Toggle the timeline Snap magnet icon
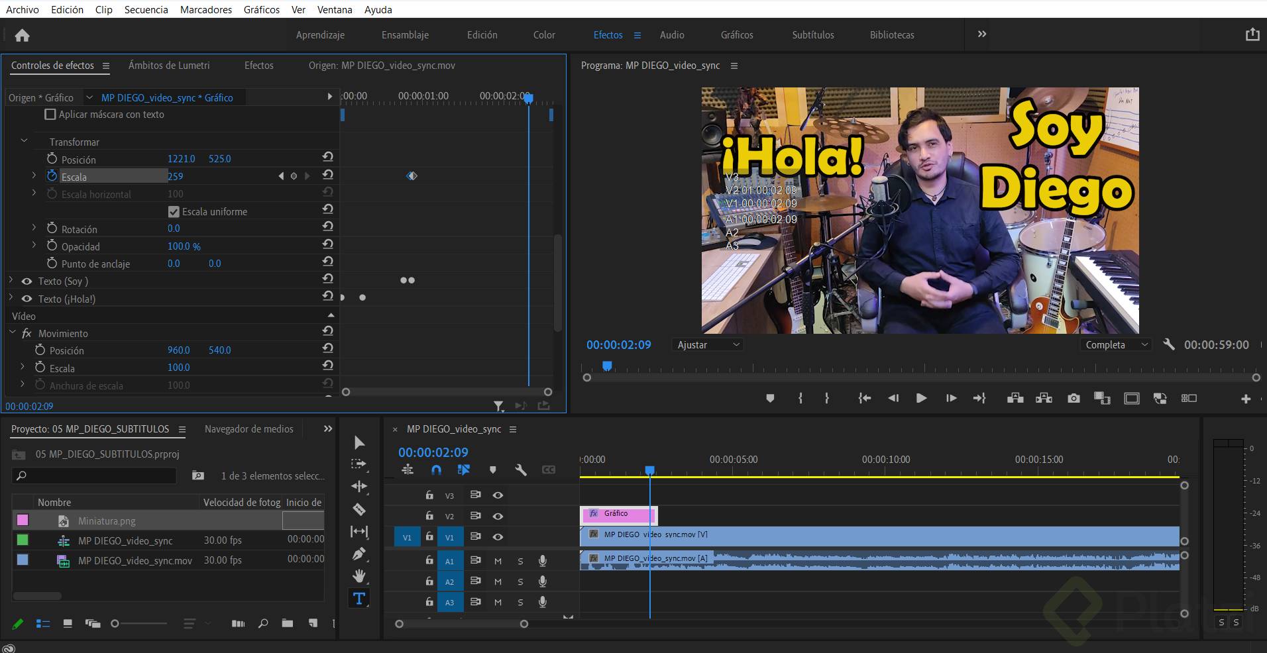1267x653 pixels. click(x=436, y=470)
